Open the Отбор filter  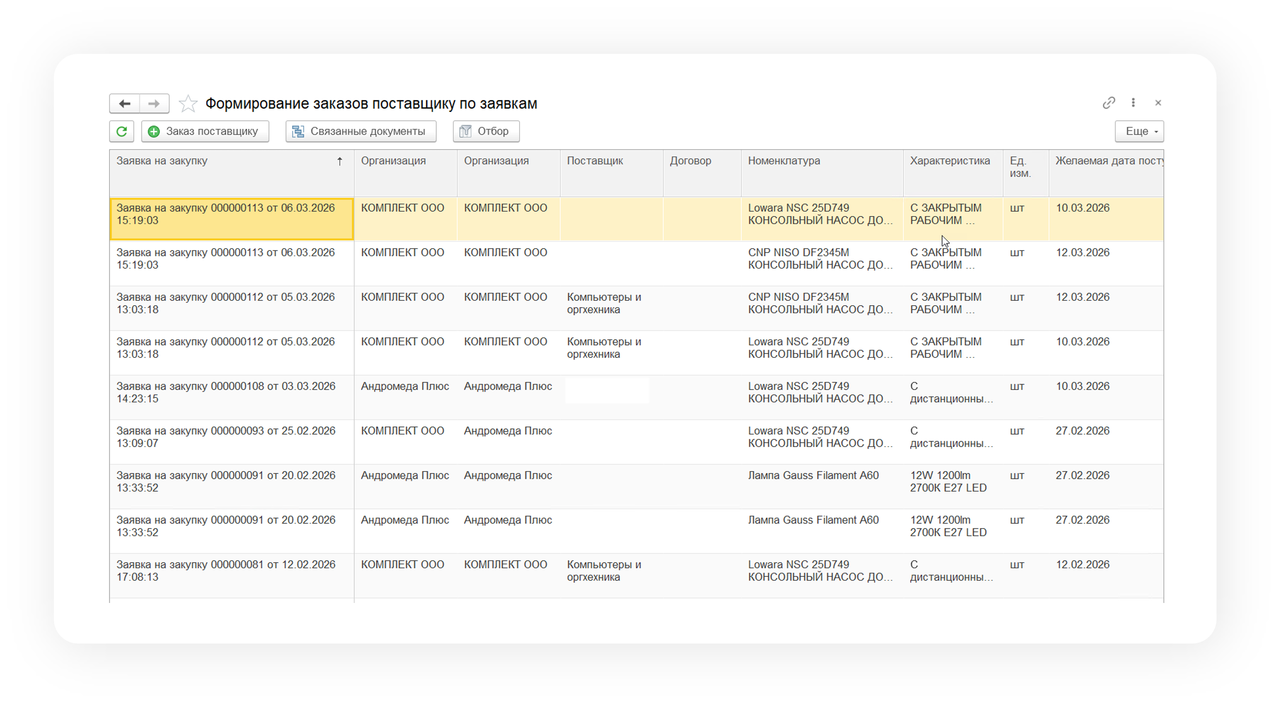486,131
